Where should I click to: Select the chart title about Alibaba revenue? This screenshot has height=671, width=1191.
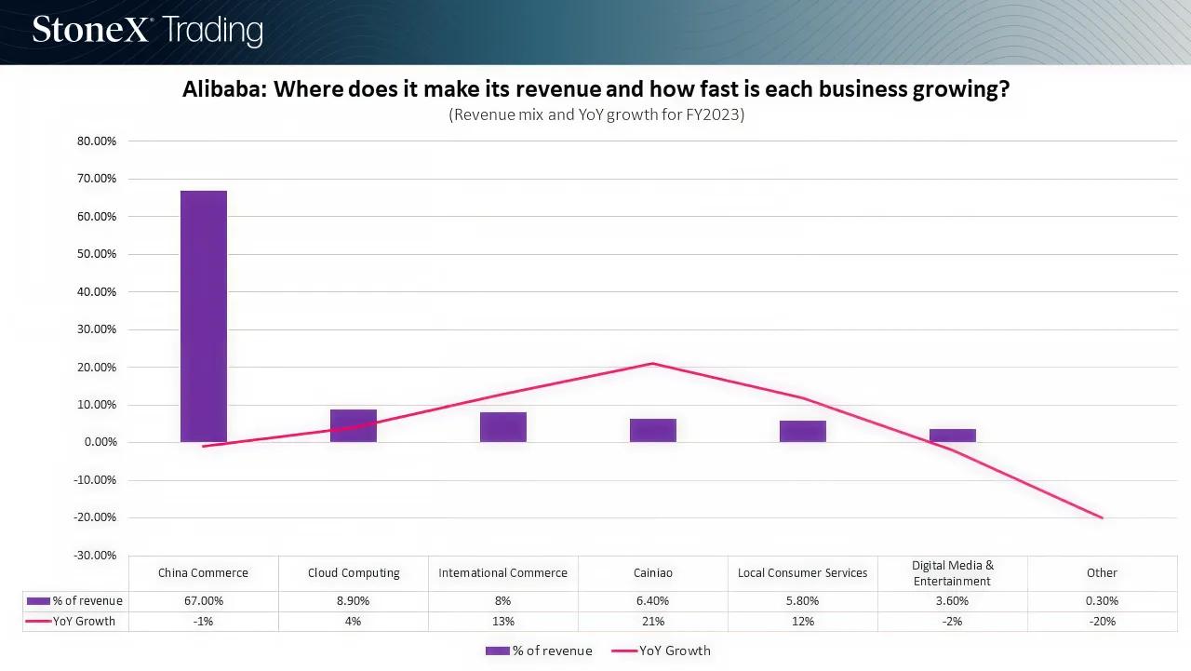coord(595,90)
